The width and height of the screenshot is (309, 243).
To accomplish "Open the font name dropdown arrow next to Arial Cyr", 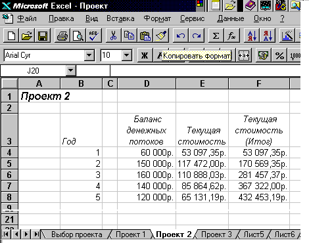I will (89, 55).
